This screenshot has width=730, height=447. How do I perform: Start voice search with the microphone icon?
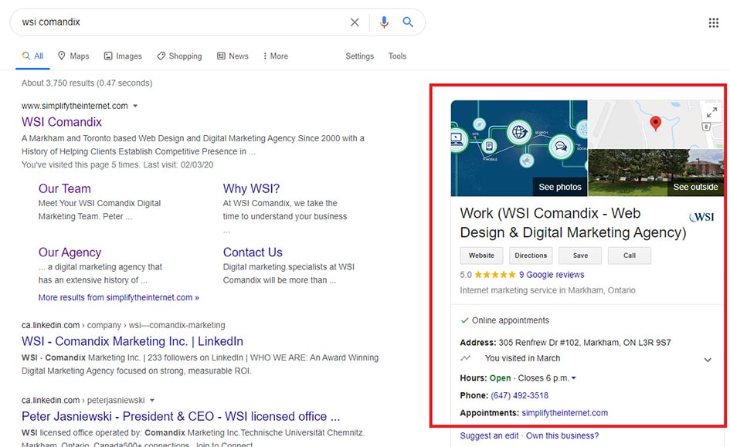384,22
